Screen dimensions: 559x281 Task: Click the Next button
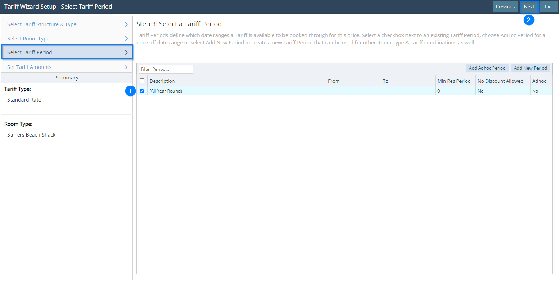click(529, 7)
